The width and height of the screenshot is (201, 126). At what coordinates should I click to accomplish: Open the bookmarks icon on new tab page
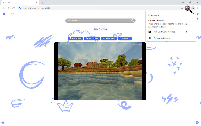(x=4, y=14)
